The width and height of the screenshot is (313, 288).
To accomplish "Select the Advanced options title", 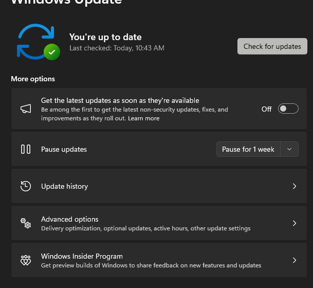I will (x=70, y=219).
